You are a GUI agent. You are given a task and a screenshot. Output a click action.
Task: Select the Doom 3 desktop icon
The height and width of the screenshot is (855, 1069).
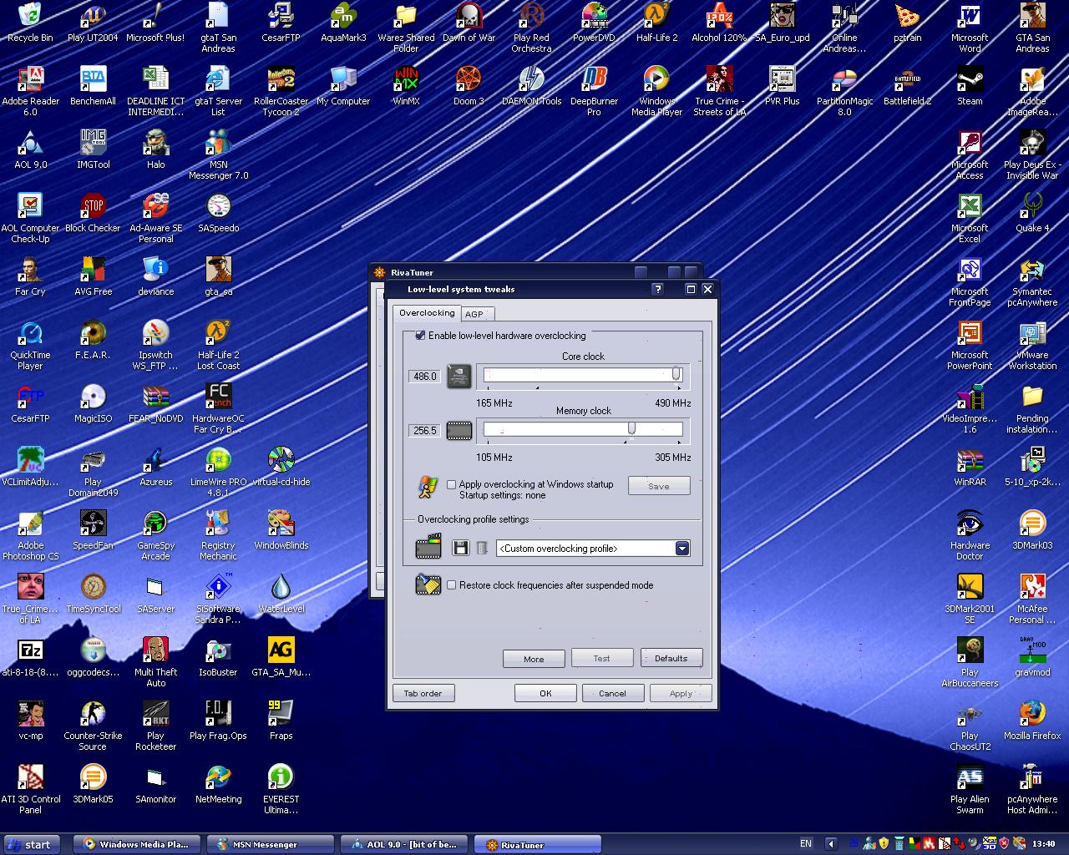469,86
